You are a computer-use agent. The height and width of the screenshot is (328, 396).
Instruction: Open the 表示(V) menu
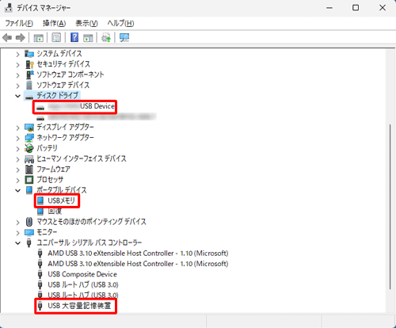tap(86, 24)
